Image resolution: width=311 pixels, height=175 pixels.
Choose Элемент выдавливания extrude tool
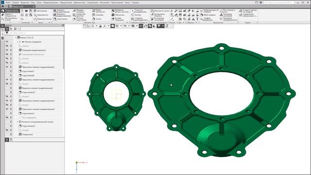tap(61, 11)
